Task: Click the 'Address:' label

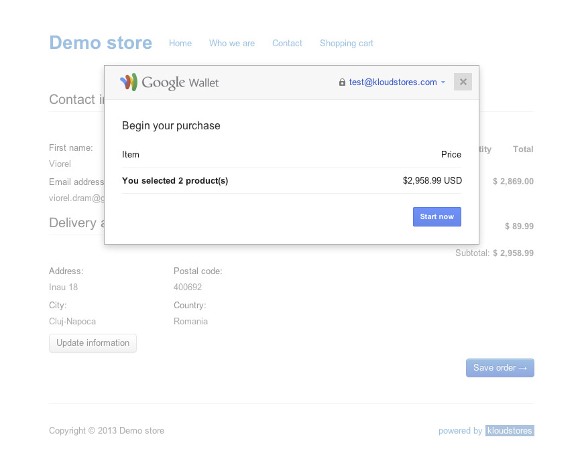Action: [x=66, y=271]
